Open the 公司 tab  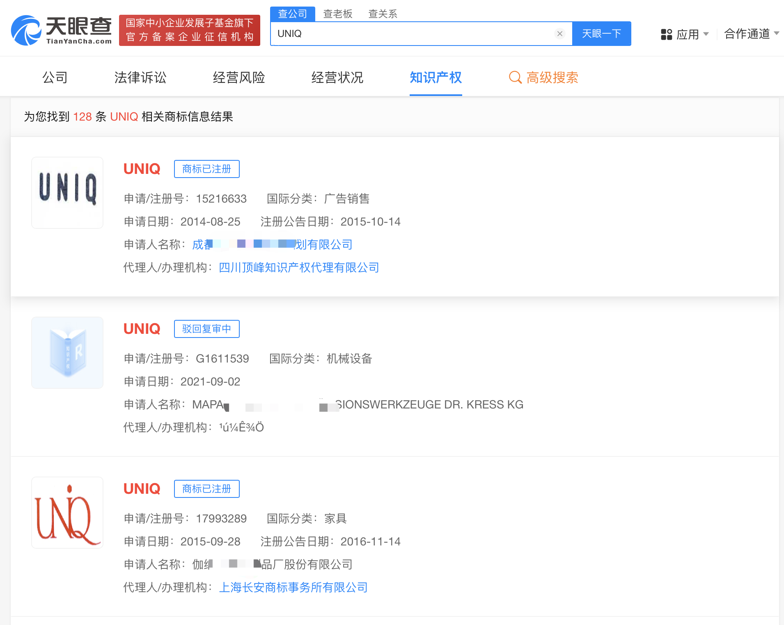pos(55,78)
